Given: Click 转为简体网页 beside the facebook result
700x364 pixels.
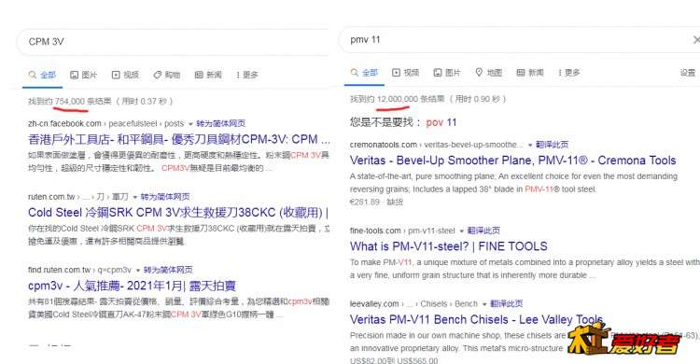Looking at the screenshot, I should pos(220,123).
